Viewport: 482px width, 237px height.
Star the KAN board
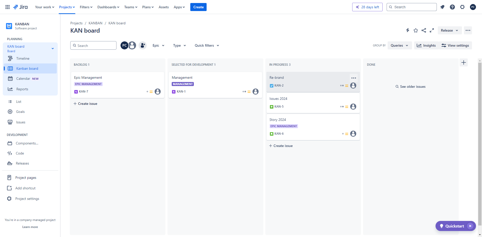click(416, 30)
